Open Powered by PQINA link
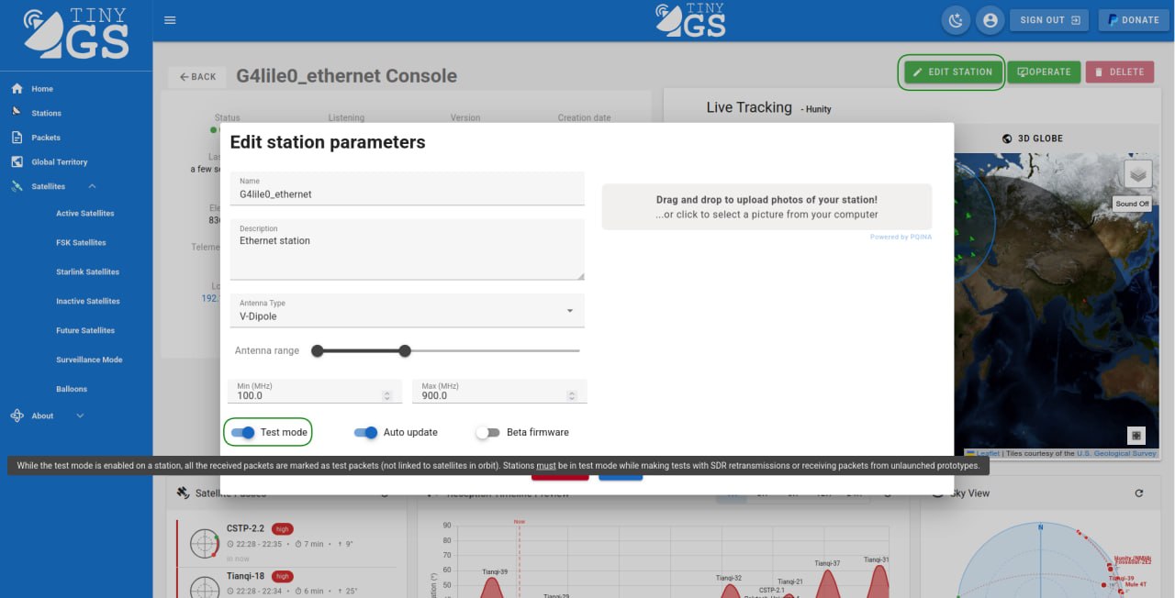This screenshot has height=598, width=1175. (901, 237)
